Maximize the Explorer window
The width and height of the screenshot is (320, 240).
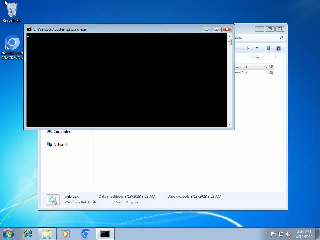270,29
